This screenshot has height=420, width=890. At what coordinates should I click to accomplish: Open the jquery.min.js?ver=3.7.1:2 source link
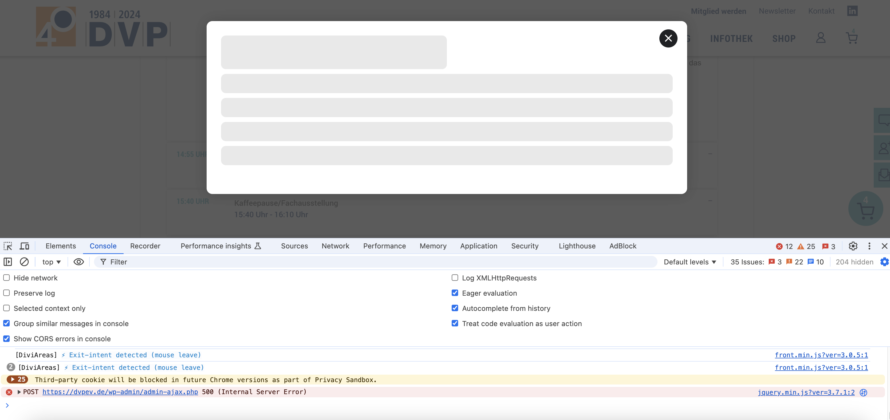[806, 392]
